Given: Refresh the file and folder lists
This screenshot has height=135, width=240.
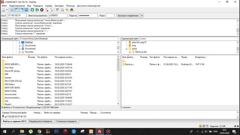Looking at the screenshot, I should pos(32,10).
